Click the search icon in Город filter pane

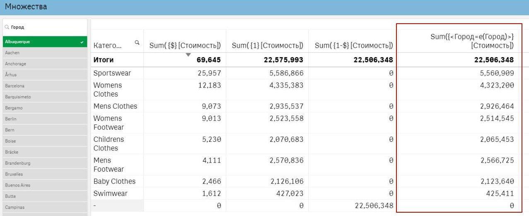[x=7, y=27]
